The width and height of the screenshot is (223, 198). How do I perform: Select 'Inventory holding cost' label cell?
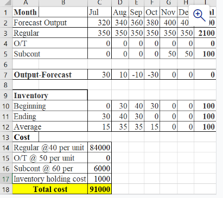50,178
